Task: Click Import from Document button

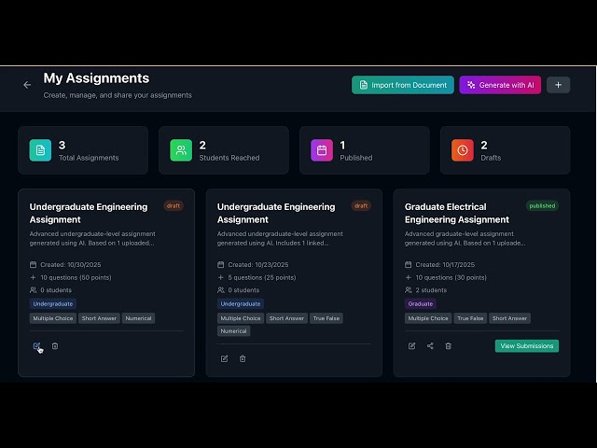Action: pos(402,85)
